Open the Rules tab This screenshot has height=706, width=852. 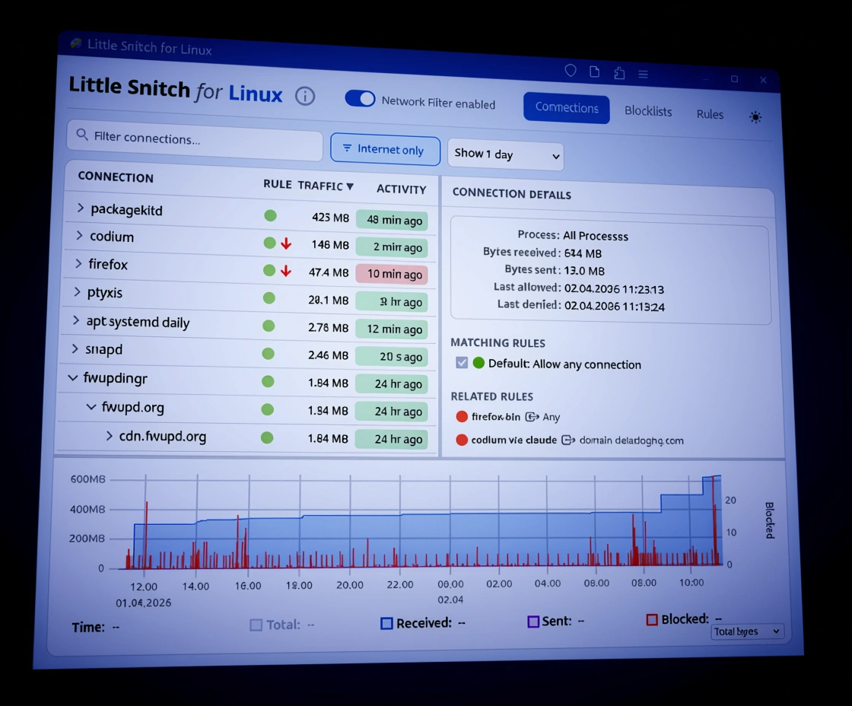click(x=710, y=114)
